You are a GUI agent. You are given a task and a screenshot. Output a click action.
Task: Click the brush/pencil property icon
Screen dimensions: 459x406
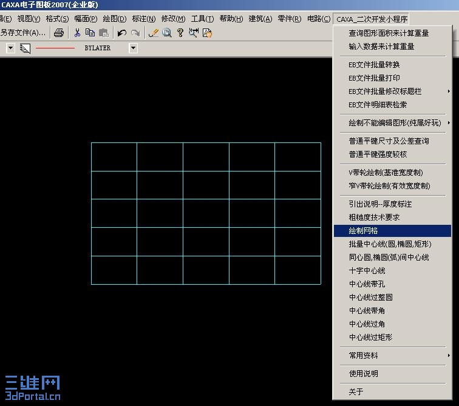tap(154, 33)
